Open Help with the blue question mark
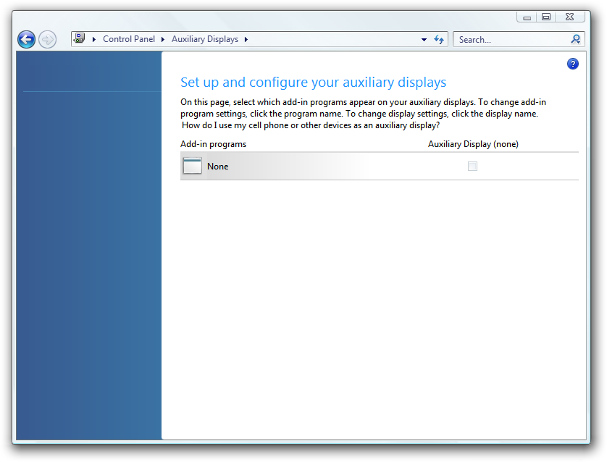This screenshot has width=607, height=462. (x=573, y=64)
